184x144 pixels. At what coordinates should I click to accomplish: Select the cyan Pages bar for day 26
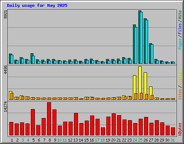coord(147,42)
